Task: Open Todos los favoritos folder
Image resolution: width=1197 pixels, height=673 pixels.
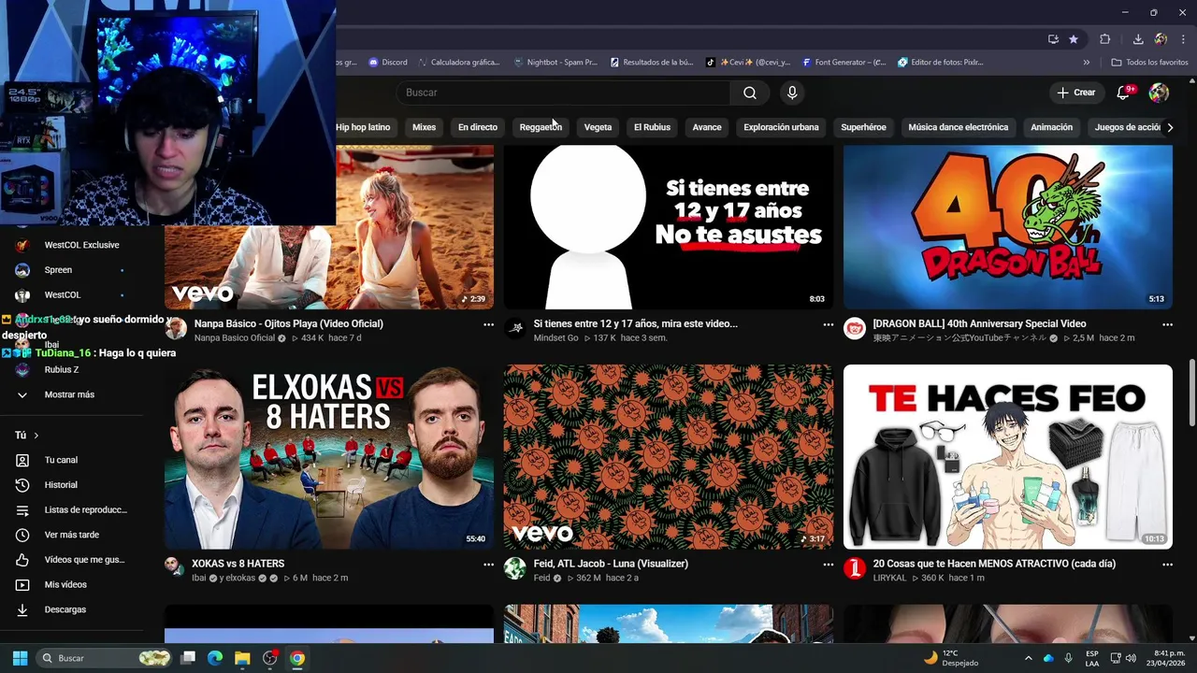Action: pyautogui.click(x=1149, y=63)
